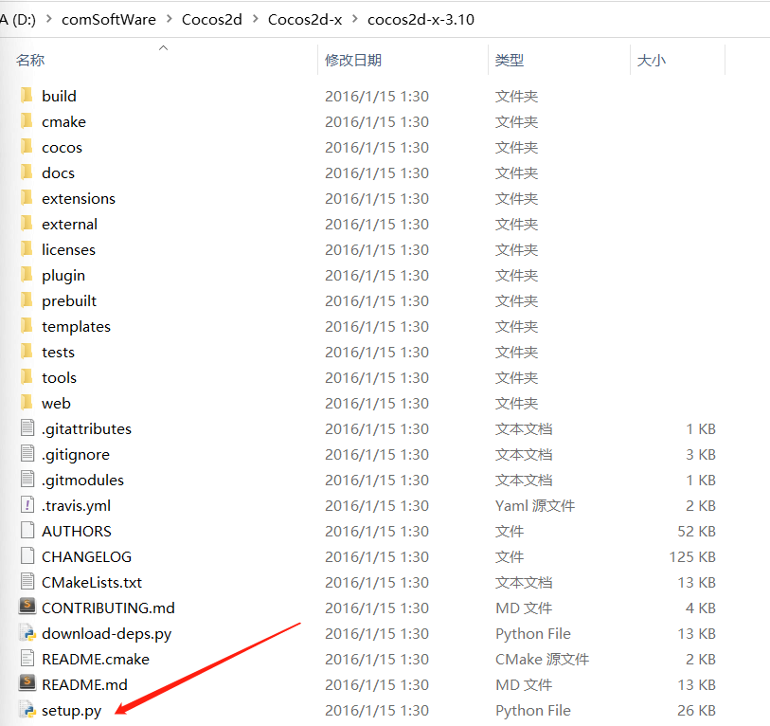Select the plugin folder icon
The image size is (770, 726).
27,274
